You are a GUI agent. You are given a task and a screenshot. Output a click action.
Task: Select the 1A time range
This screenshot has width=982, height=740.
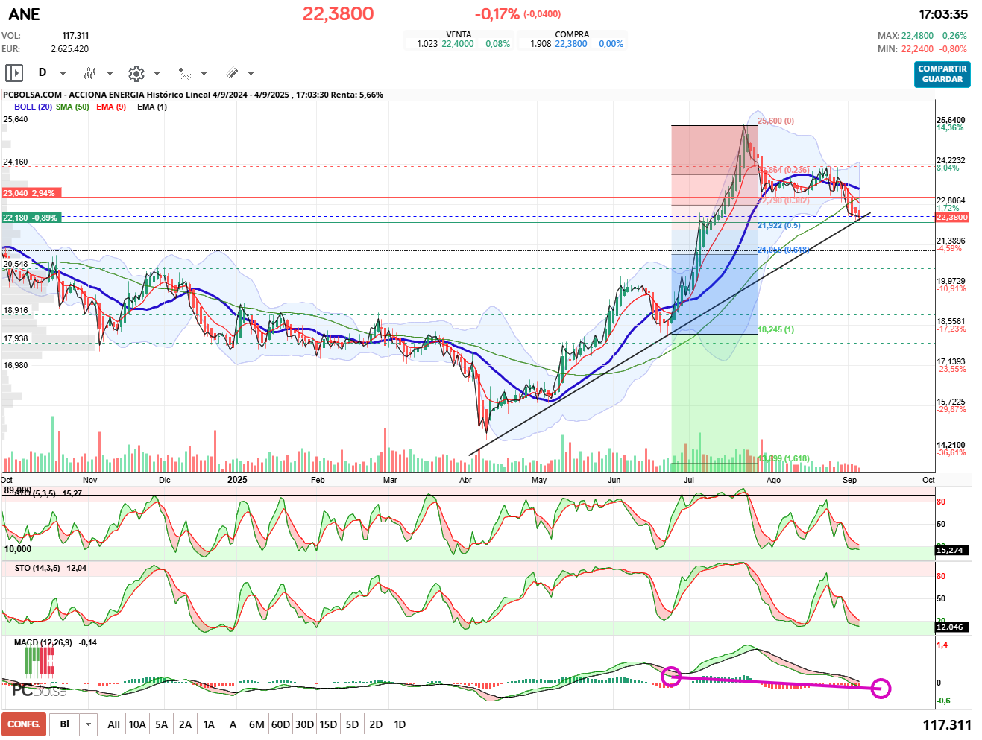tap(209, 724)
